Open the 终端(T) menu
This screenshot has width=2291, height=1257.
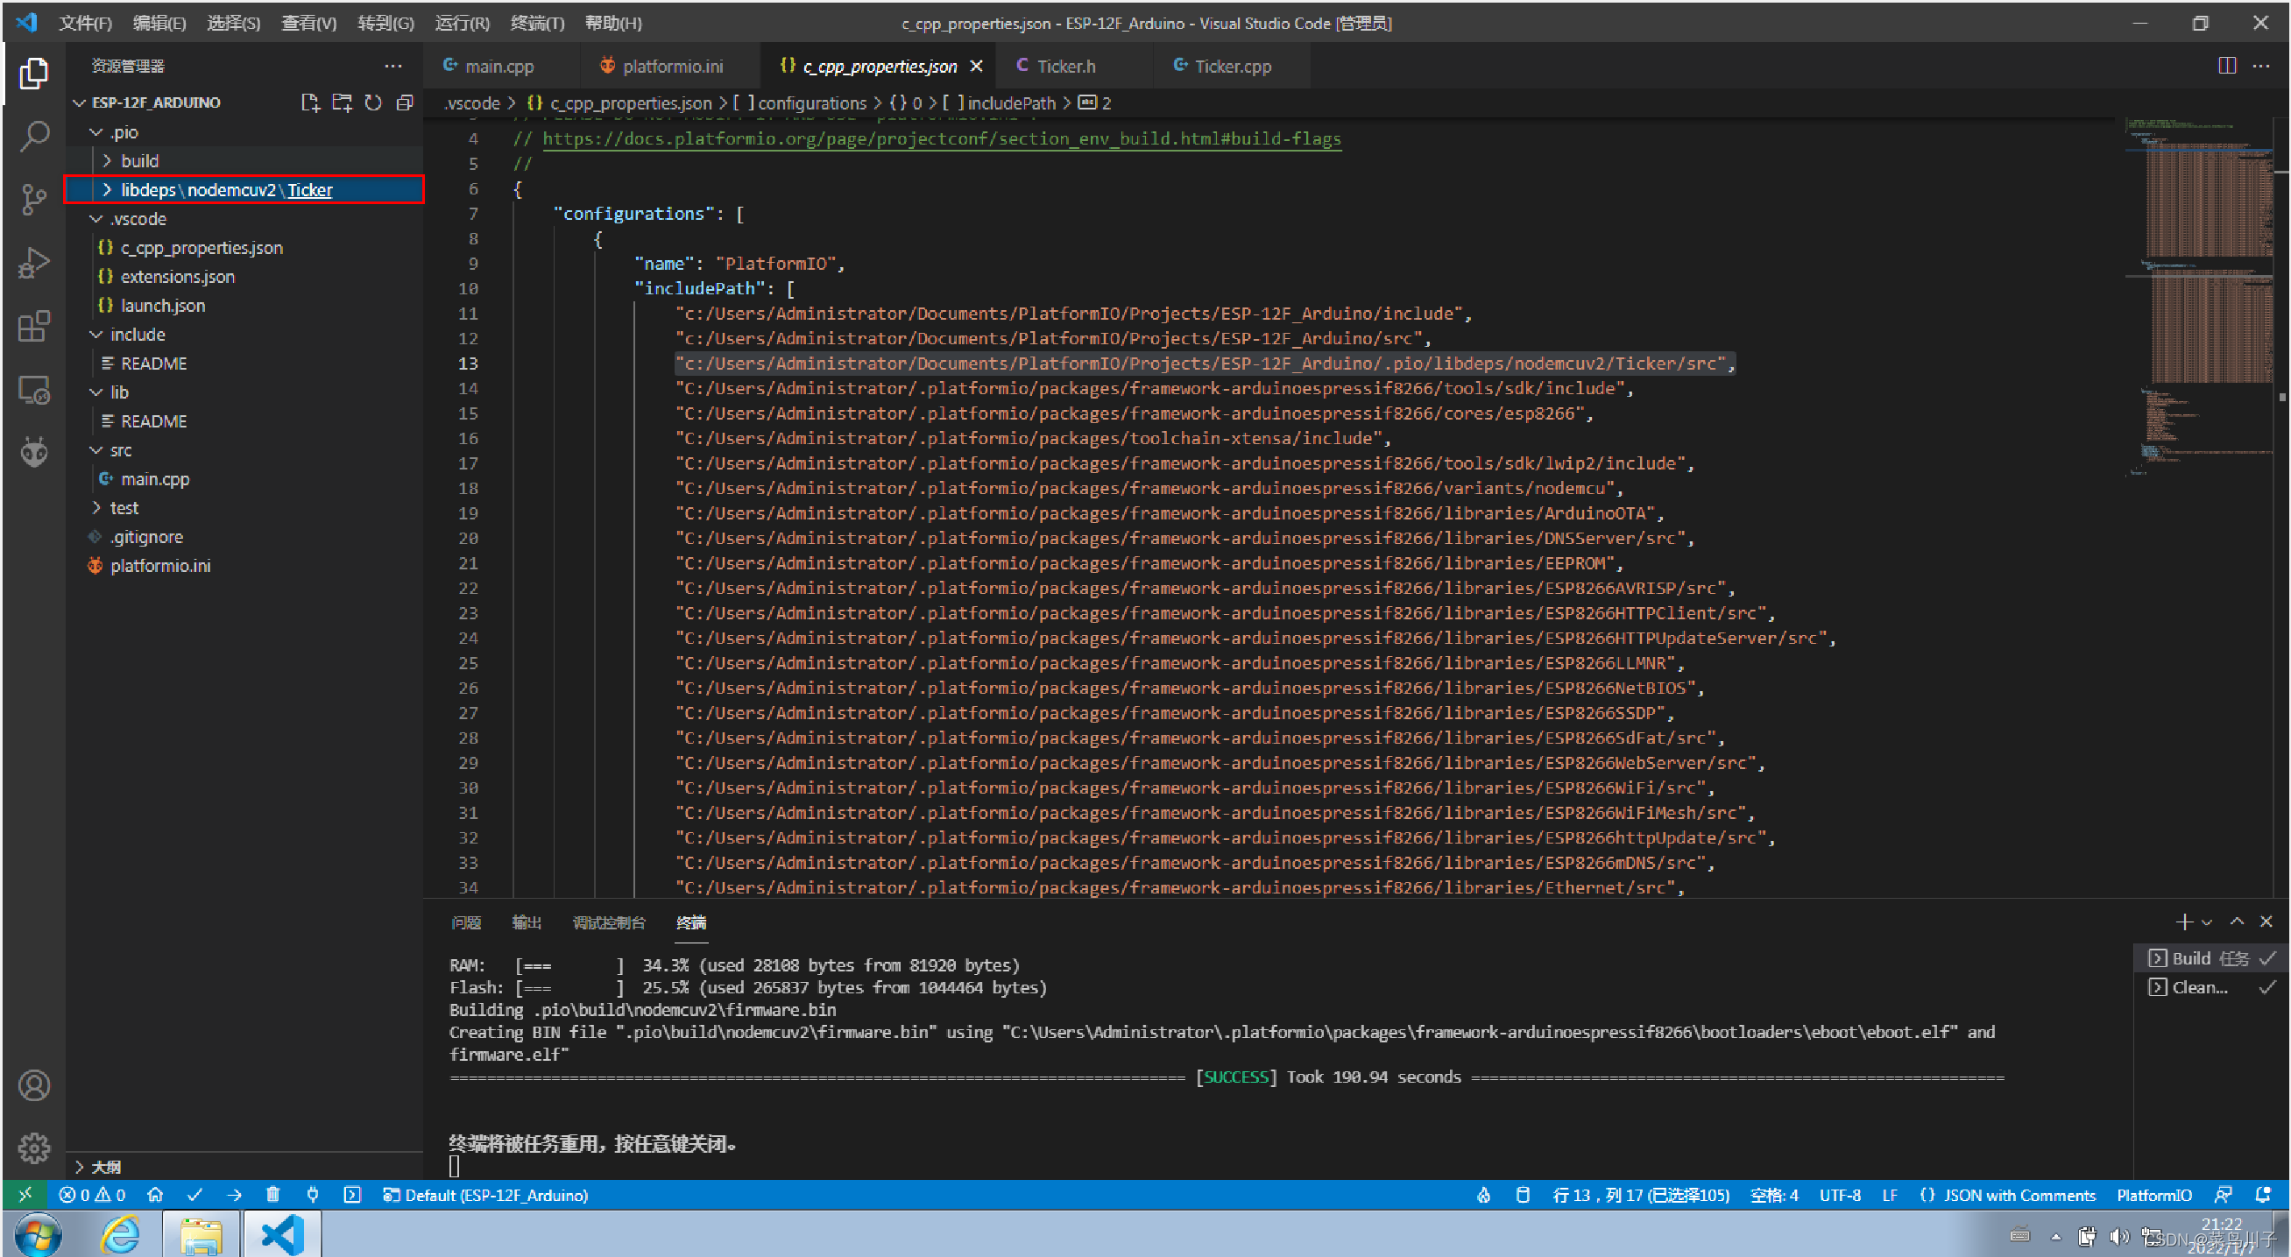point(537,23)
